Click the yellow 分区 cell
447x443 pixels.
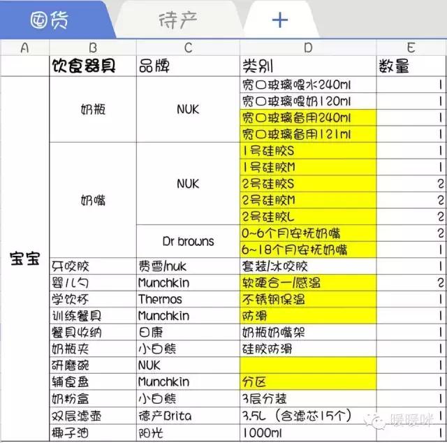tap(308, 382)
